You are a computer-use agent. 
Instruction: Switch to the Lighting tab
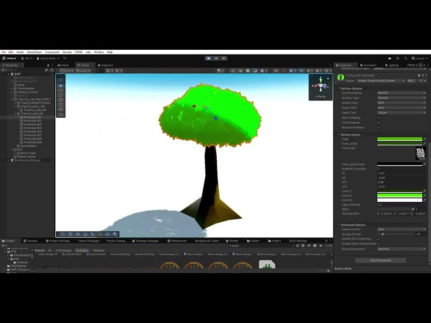(x=392, y=65)
